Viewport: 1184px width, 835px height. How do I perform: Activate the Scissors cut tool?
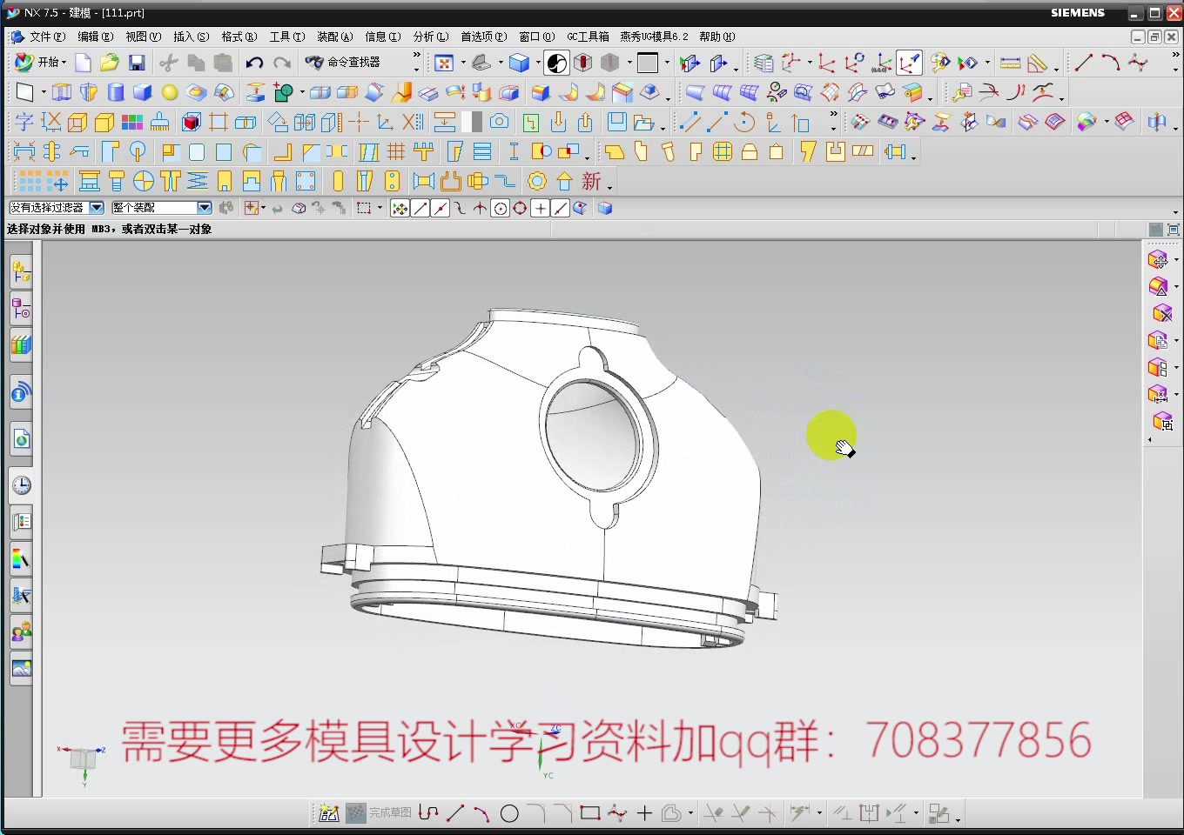[x=168, y=62]
